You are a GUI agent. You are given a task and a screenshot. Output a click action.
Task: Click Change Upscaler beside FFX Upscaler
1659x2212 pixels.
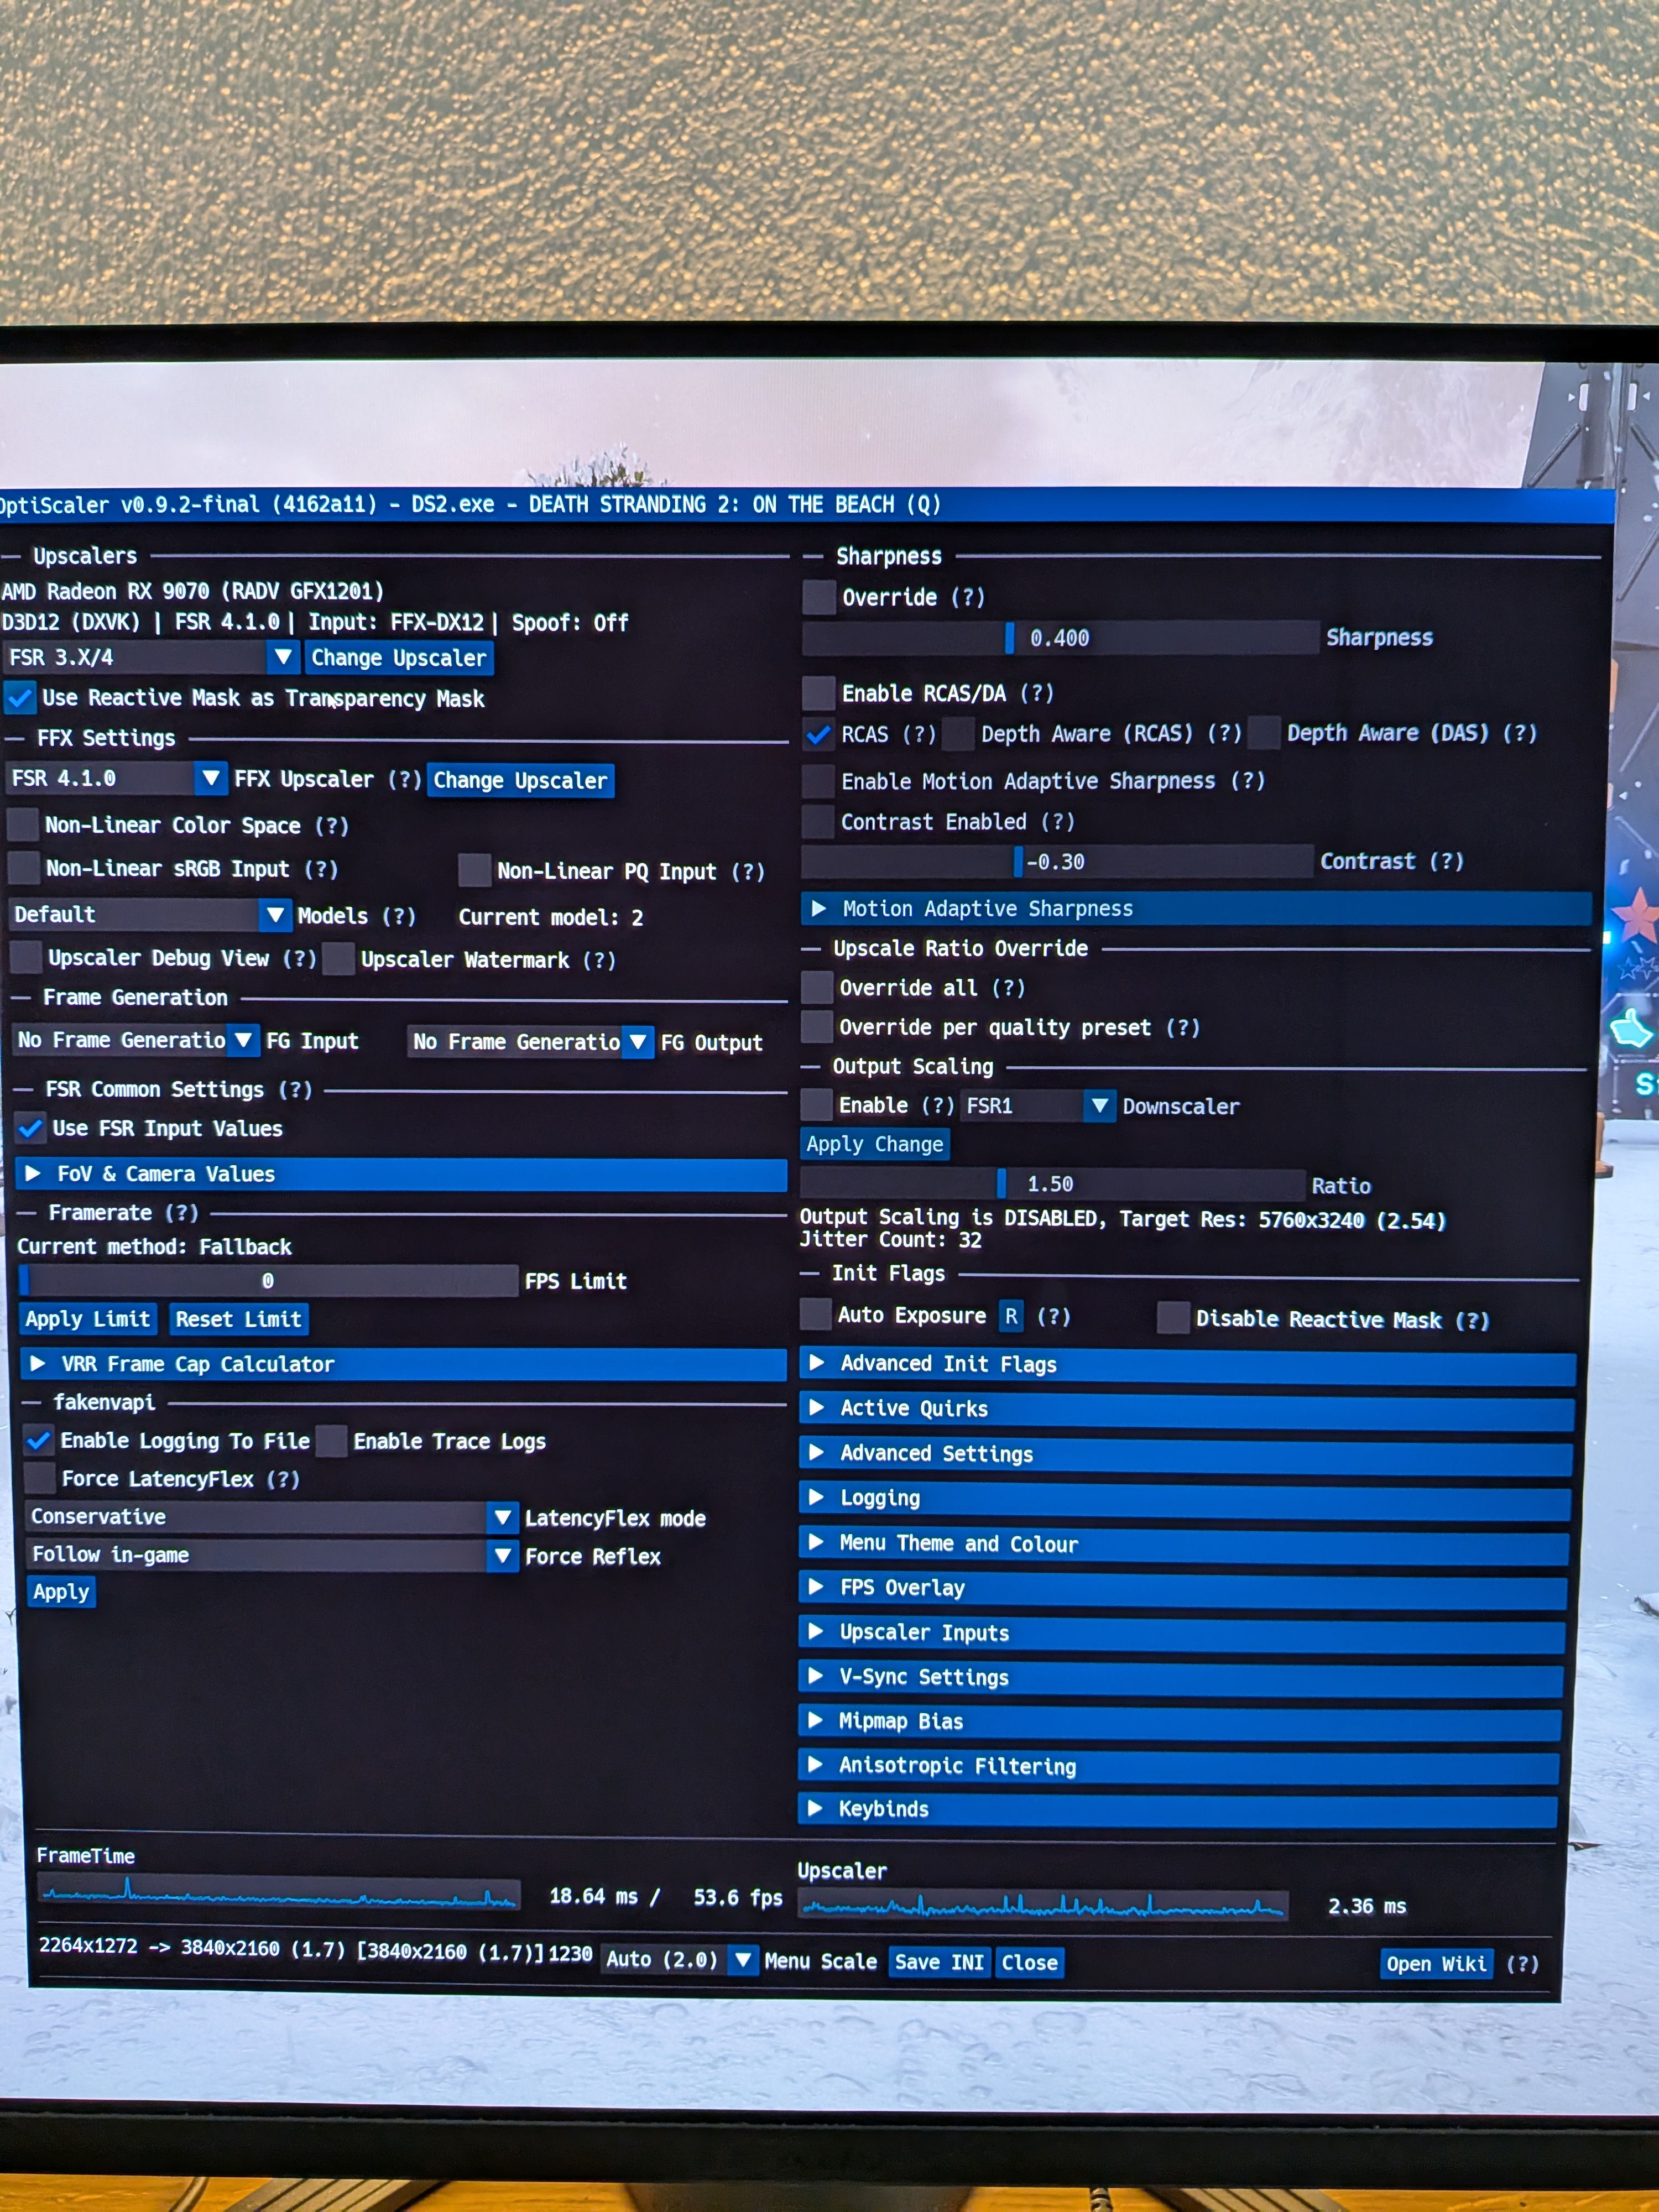pyautogui.click(x=520, y=780)
